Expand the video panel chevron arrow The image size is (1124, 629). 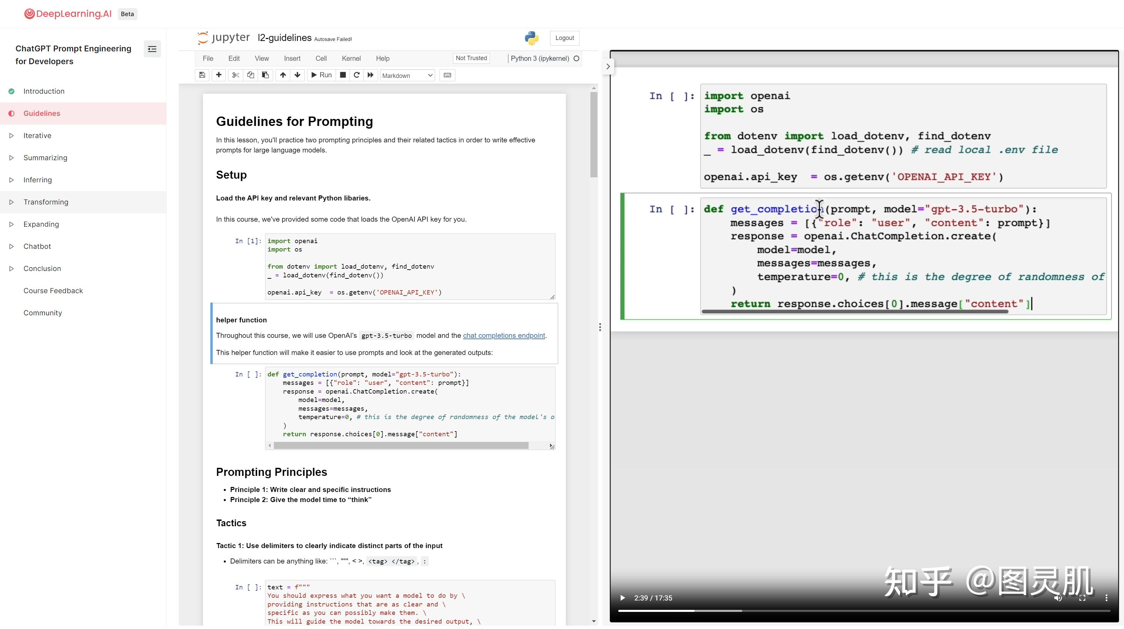click(x=608, y=66)
